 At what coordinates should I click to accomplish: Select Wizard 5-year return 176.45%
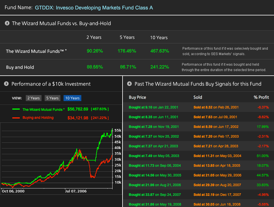click(127, 51)
